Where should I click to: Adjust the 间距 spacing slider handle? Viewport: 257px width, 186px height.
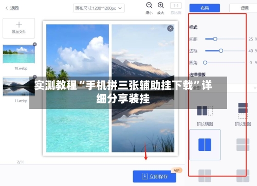point(215,39)
